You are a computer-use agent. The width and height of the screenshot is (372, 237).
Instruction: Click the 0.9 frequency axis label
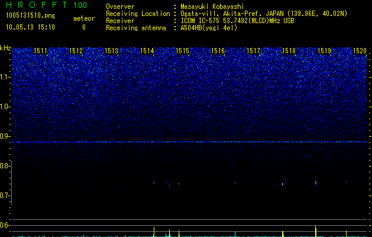tap(5, 136)
